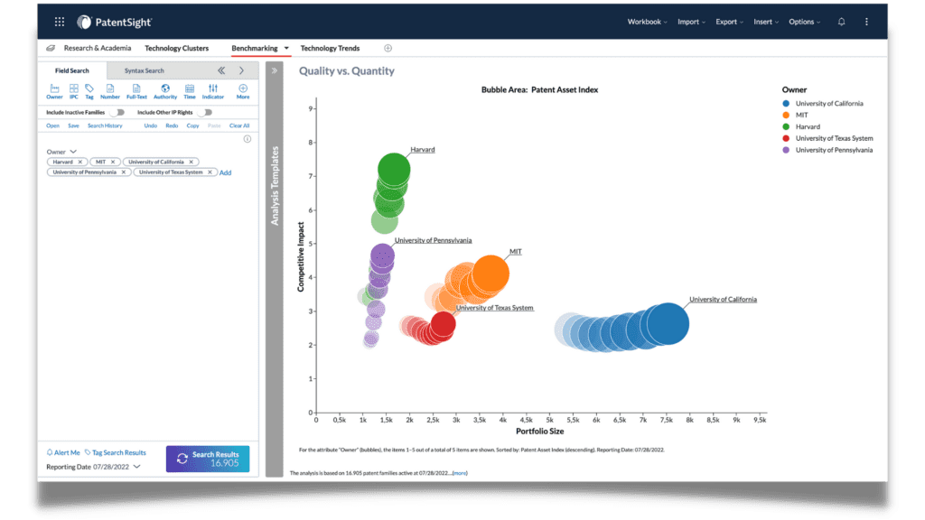Expand the Owner field dropdown

(73, 152)
